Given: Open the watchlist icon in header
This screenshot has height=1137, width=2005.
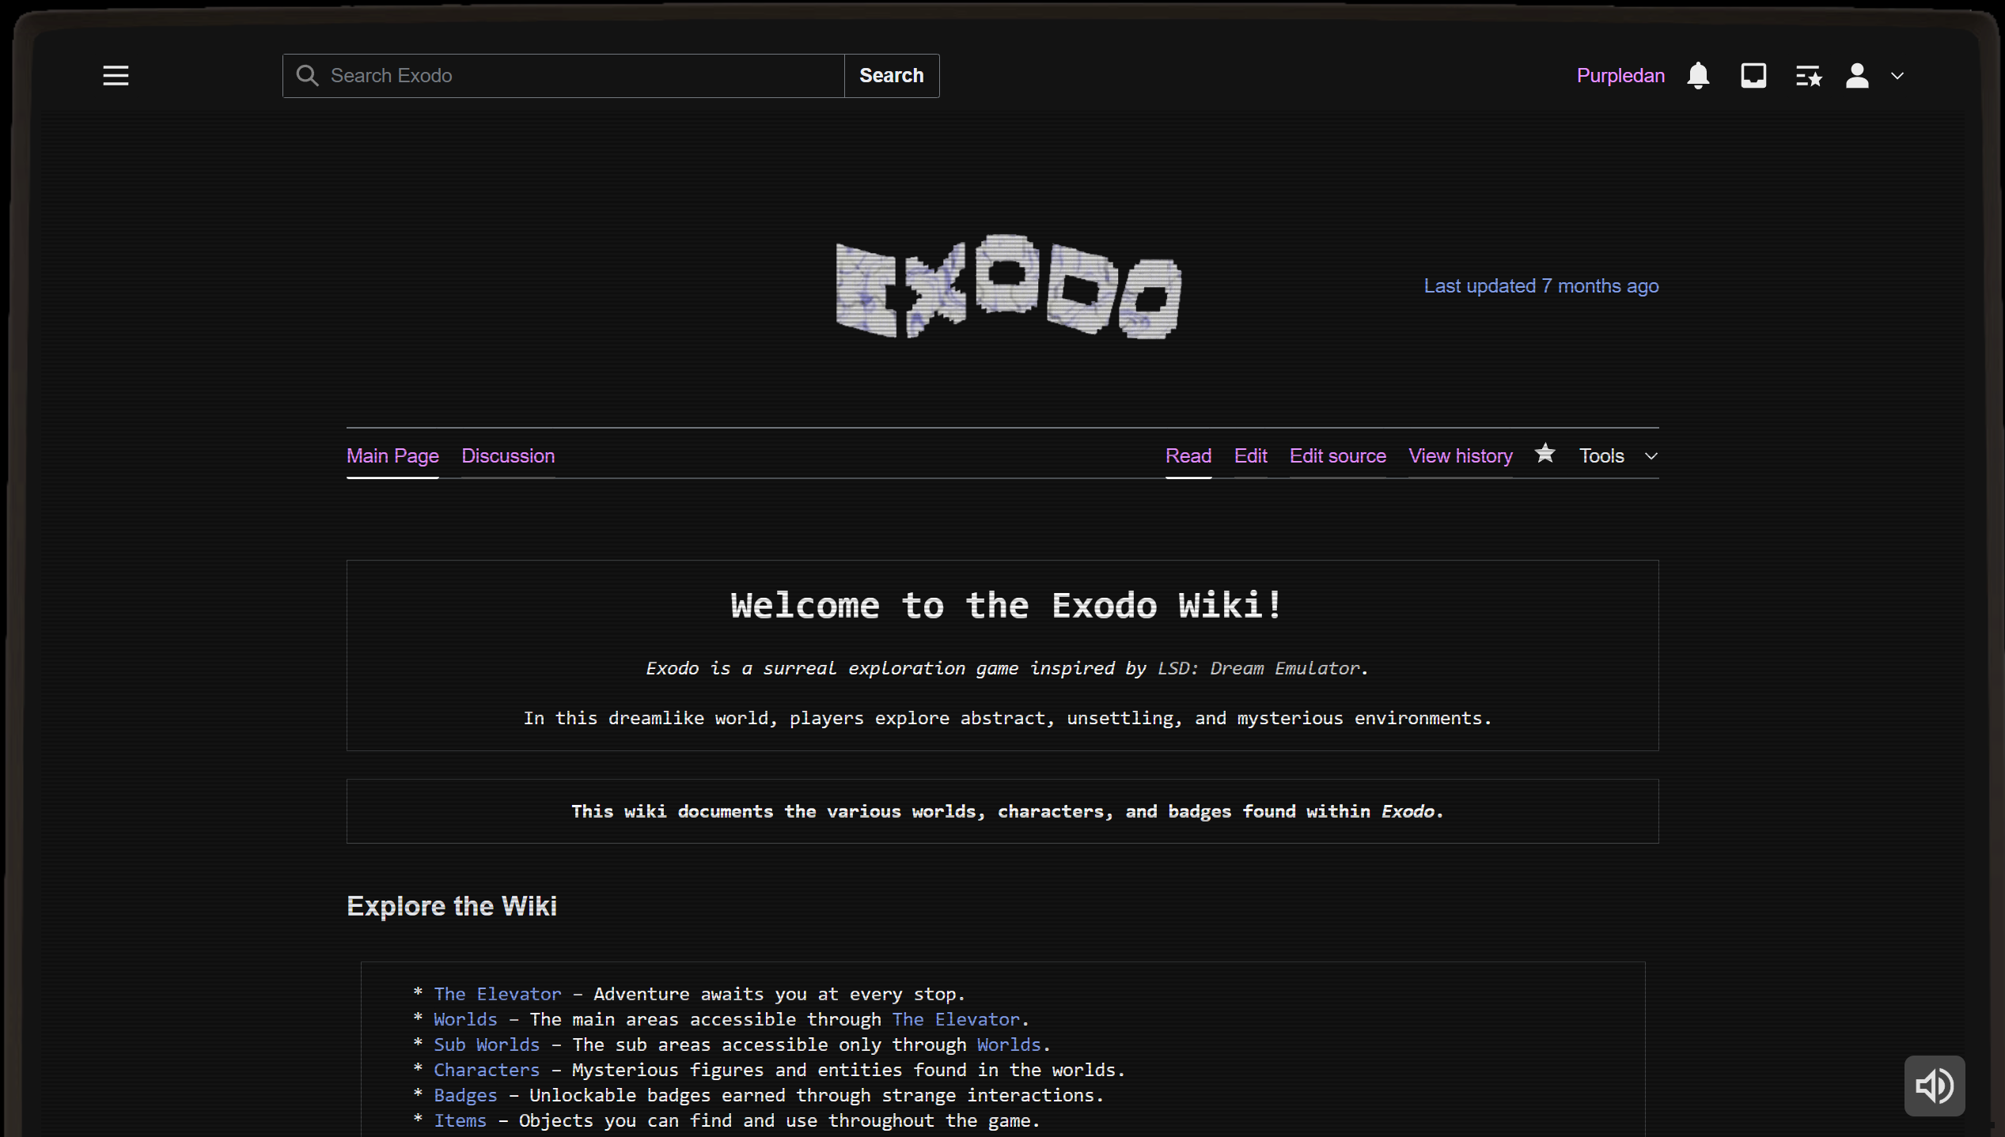Looking at the screenshot, I should 1809,76.
